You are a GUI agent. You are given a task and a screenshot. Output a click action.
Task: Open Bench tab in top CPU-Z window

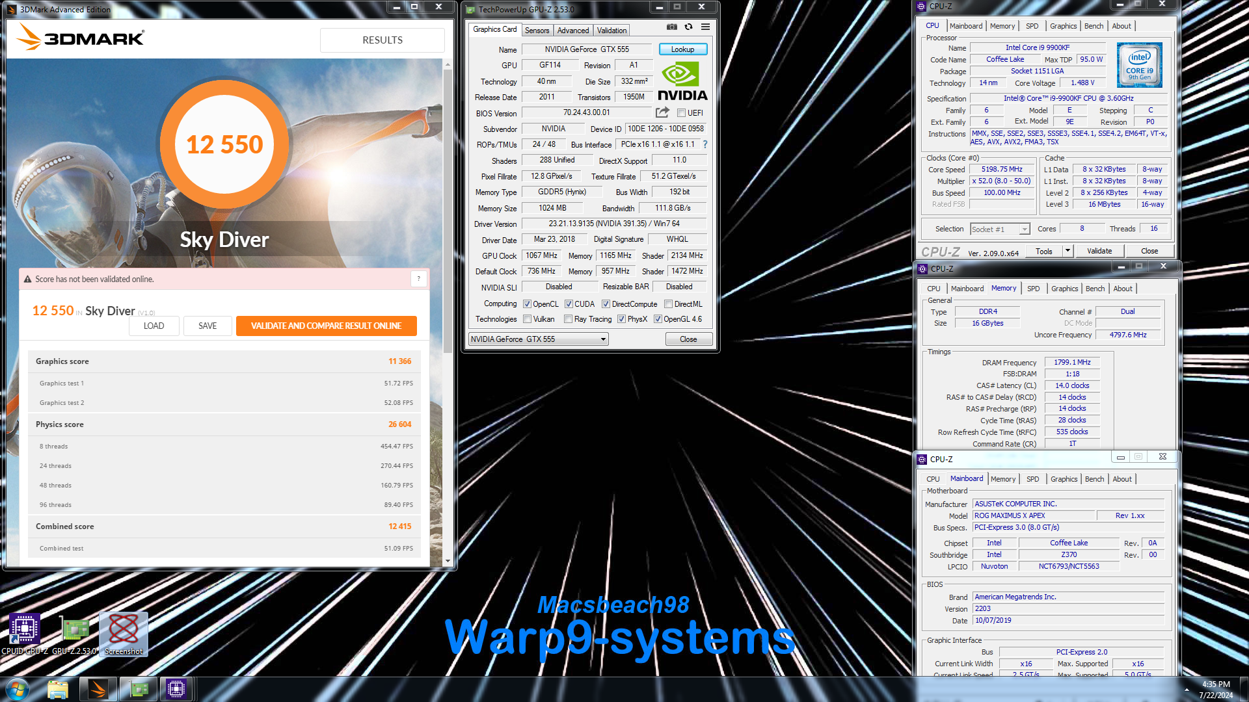click(1094, 26)
